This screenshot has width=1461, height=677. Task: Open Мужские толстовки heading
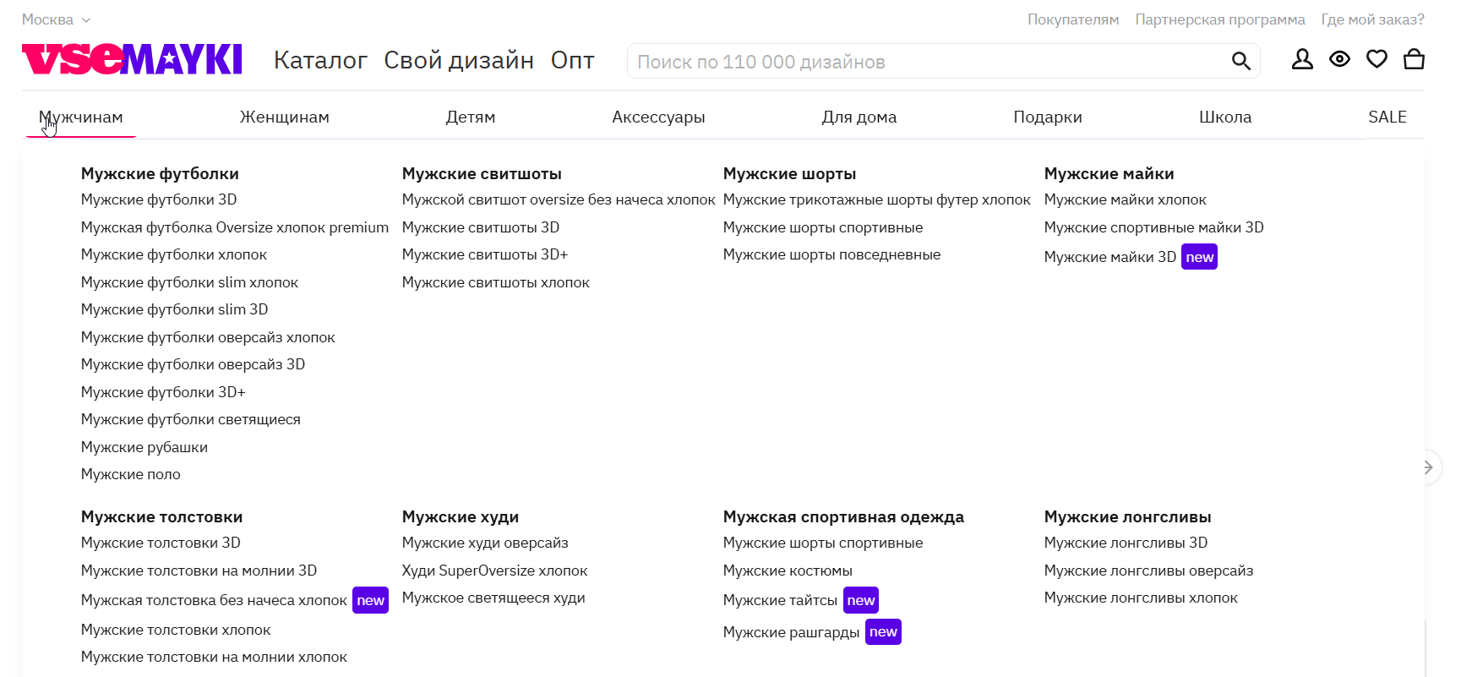click(161, 516)
